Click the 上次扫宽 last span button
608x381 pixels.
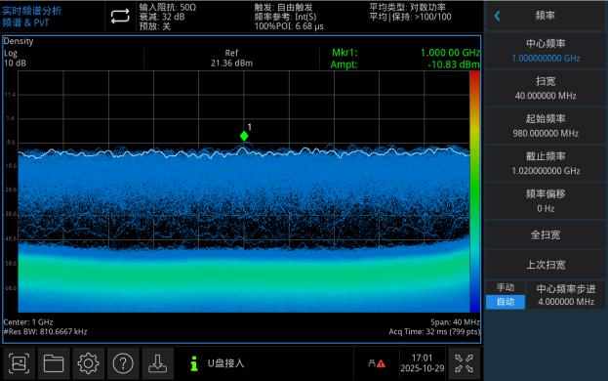pos(546,265)
